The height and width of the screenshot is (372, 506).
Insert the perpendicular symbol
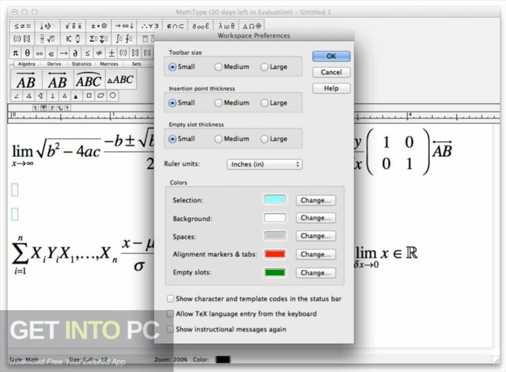pos(53,96)
